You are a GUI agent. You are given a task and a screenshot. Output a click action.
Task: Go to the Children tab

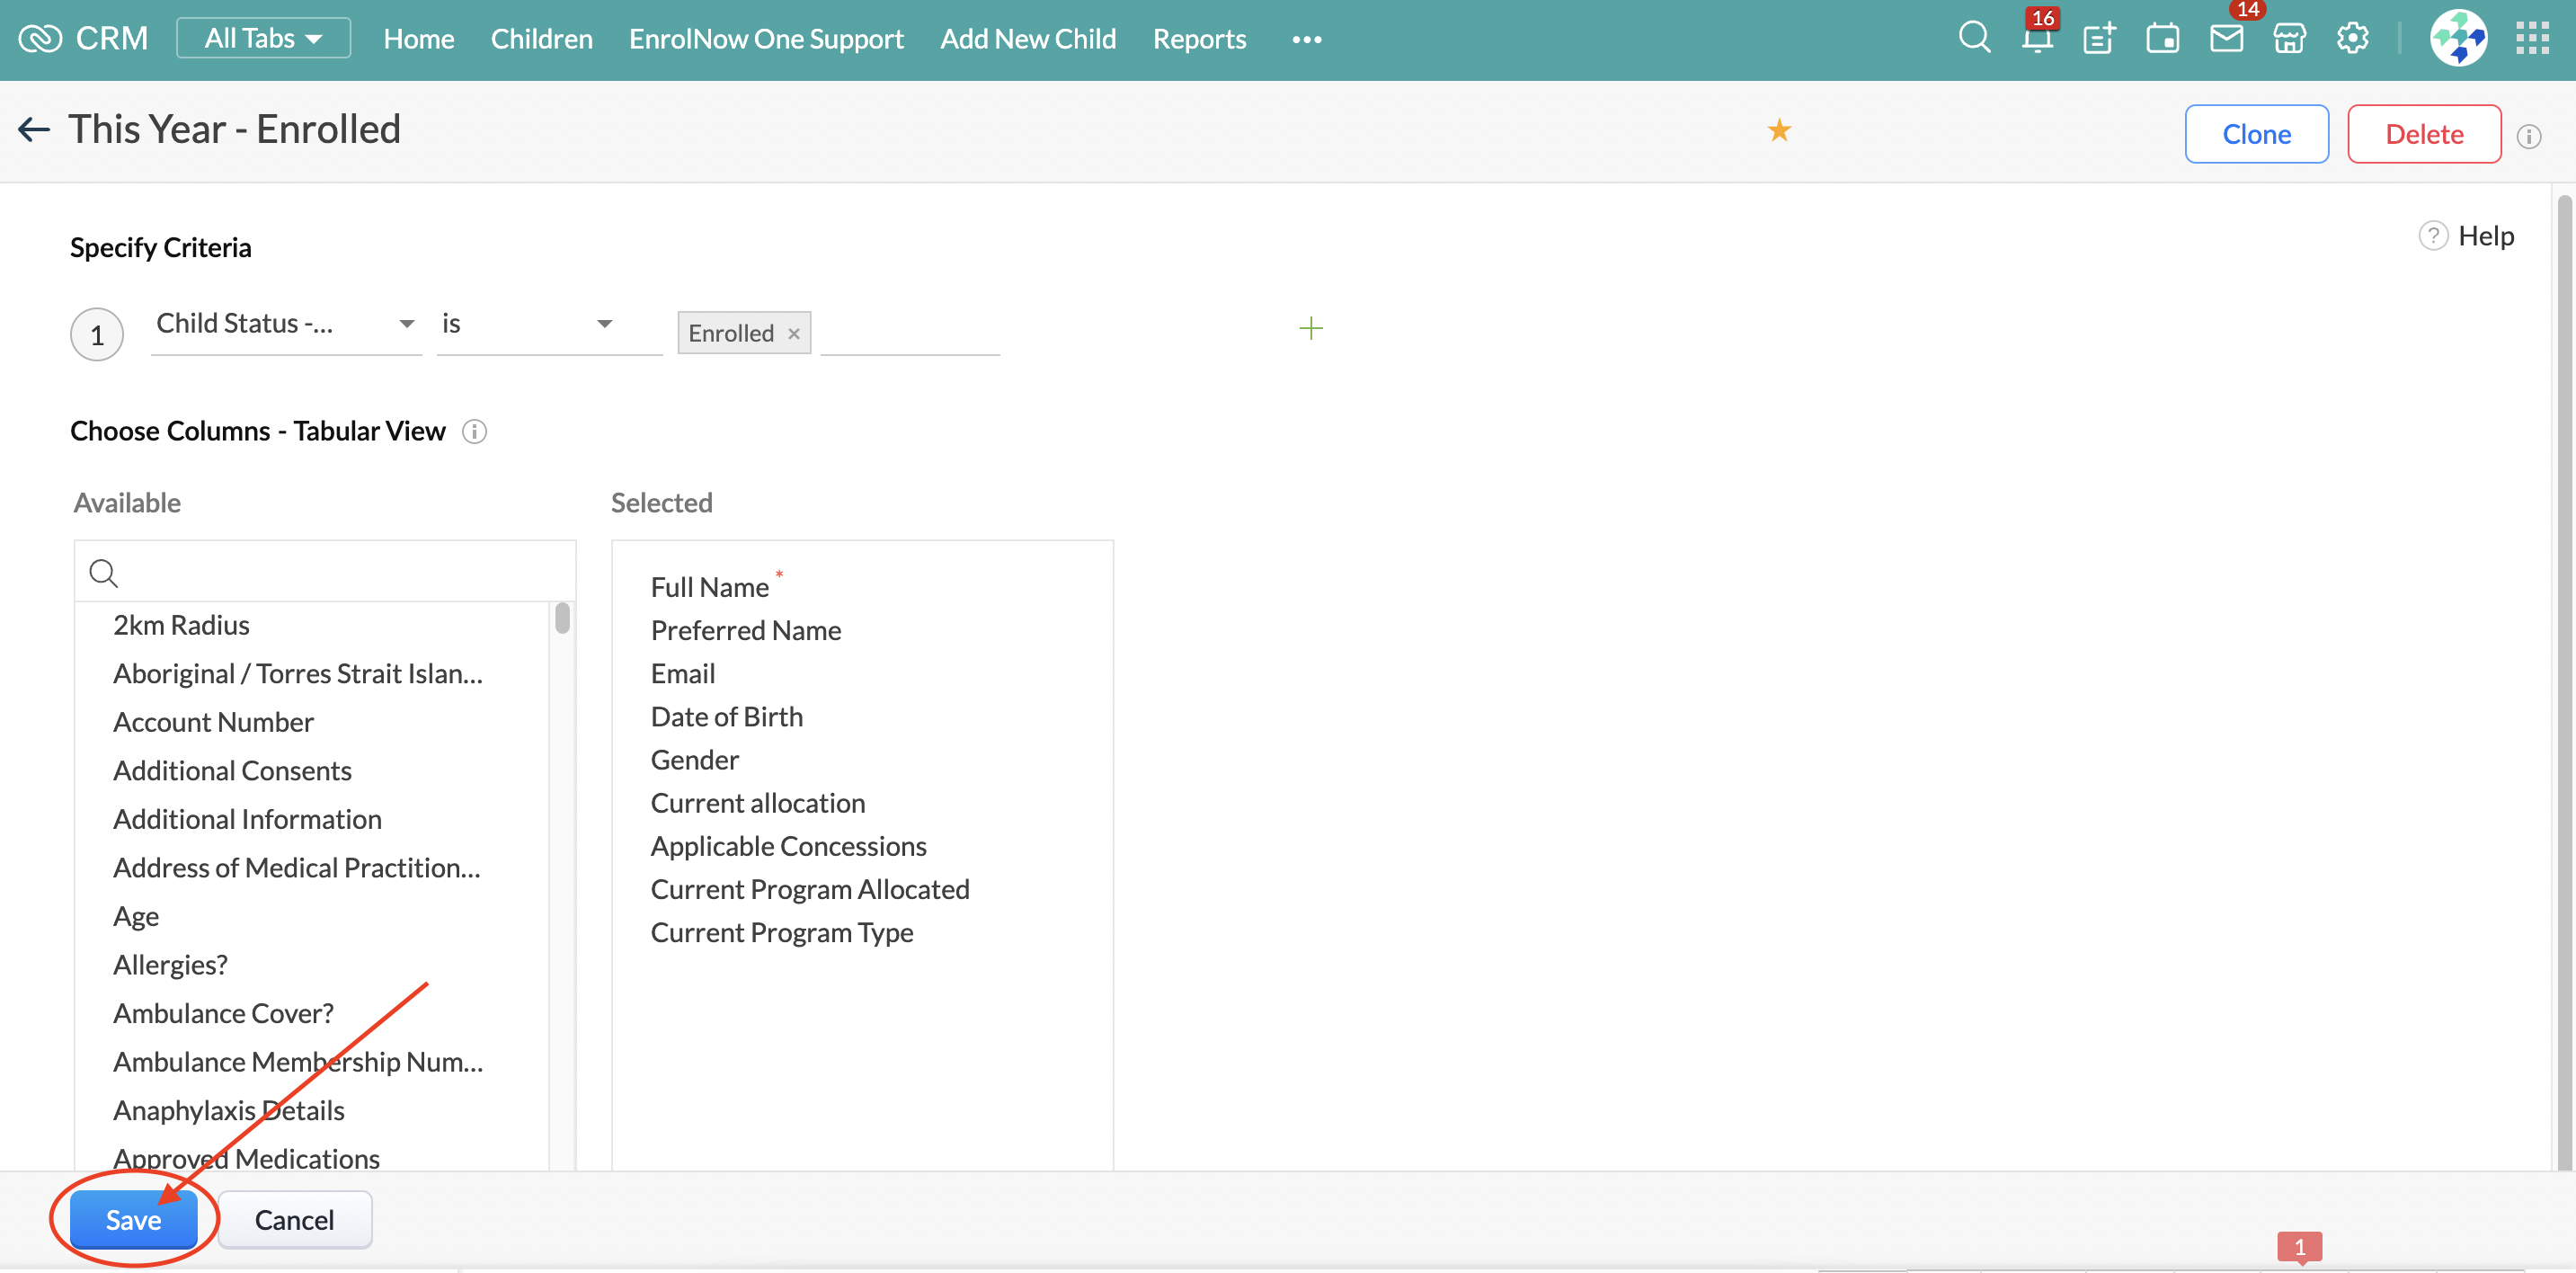coord(541,39)
